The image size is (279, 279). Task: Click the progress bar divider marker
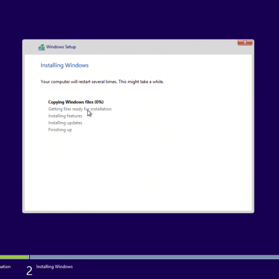point(29,257)
